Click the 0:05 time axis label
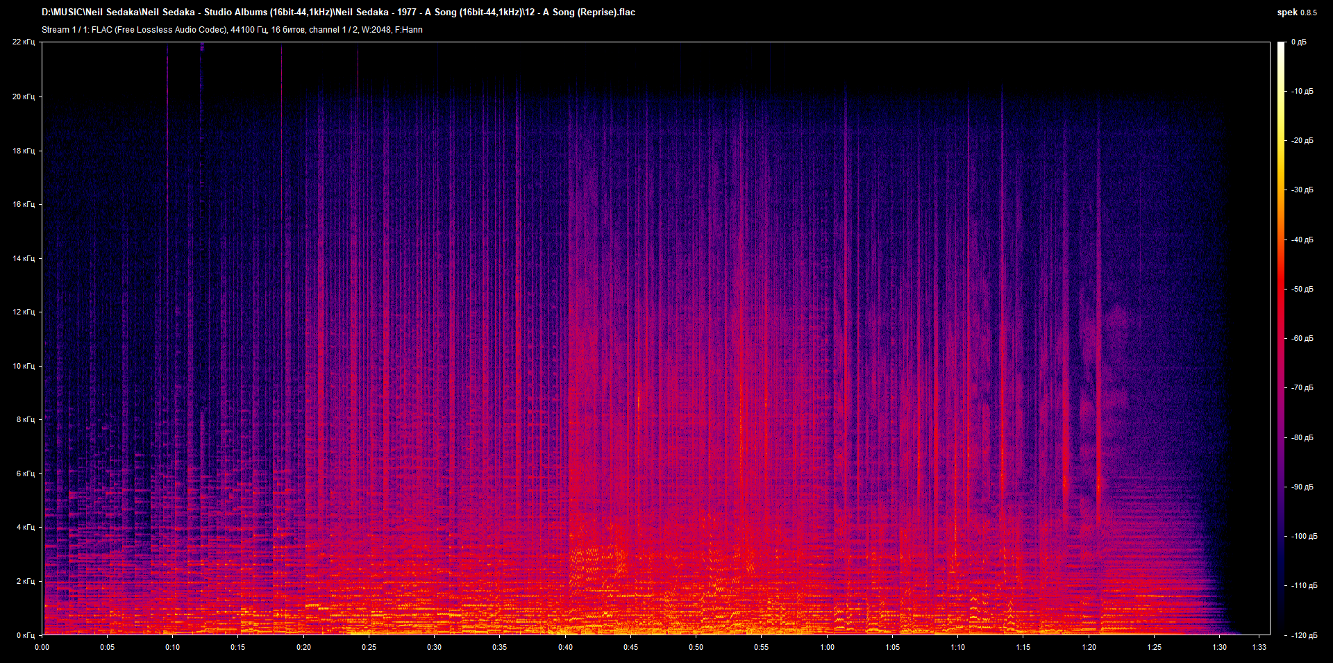 [108, 647]
